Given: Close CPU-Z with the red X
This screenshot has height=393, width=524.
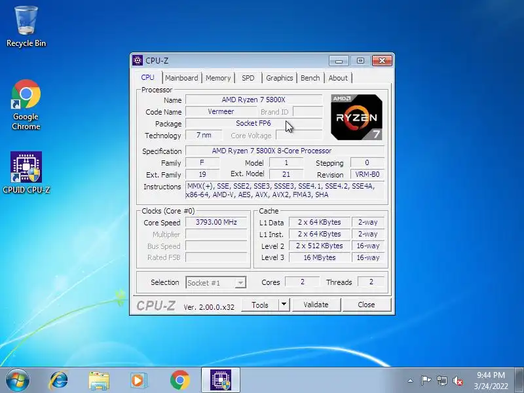Looking at the screenshot, I should (x=382, y=60).
